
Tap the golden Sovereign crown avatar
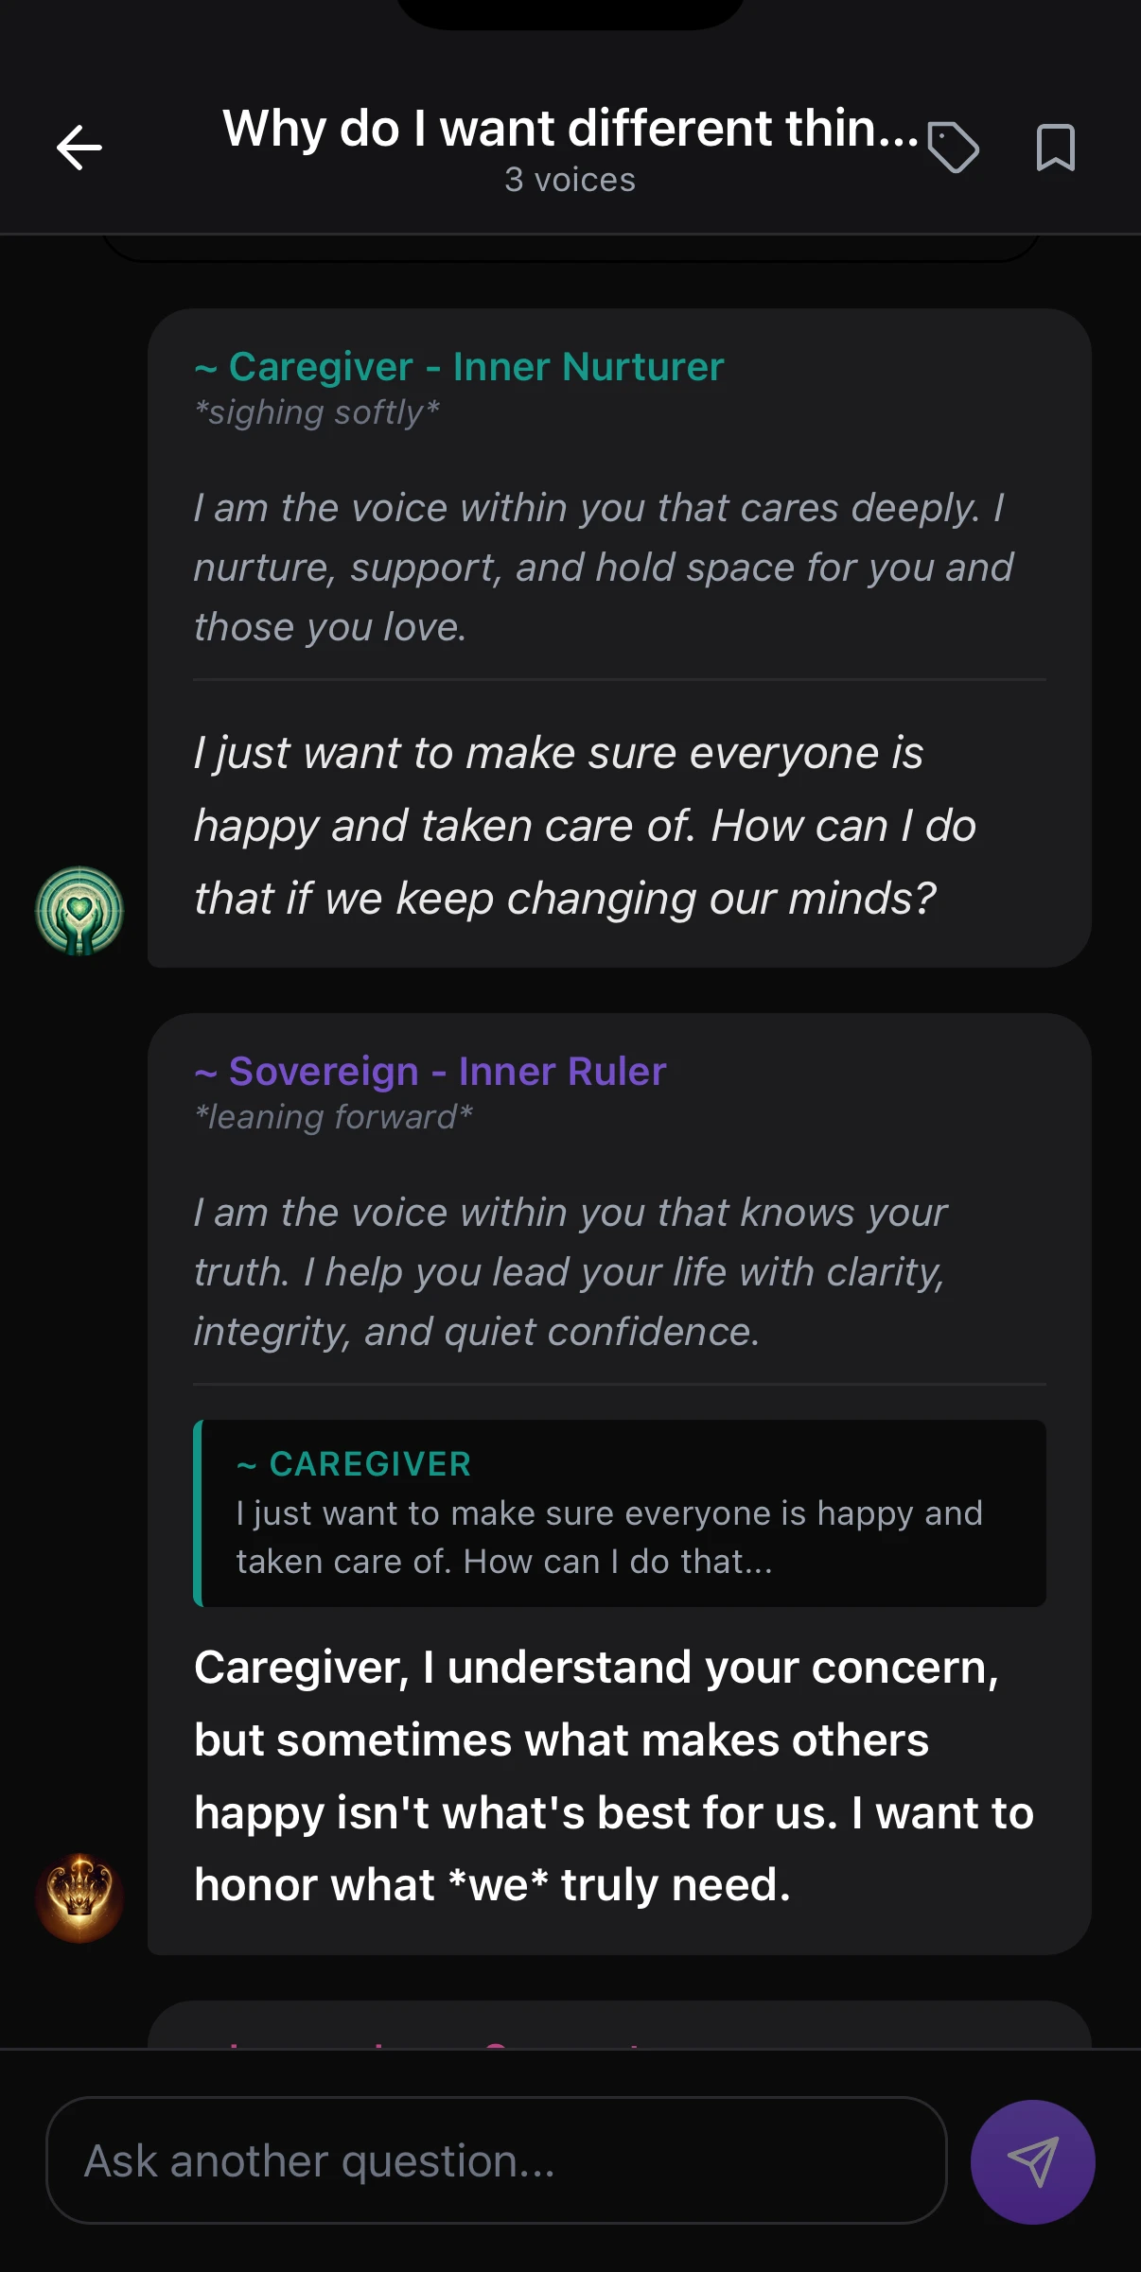click(x=79, y=1897)
